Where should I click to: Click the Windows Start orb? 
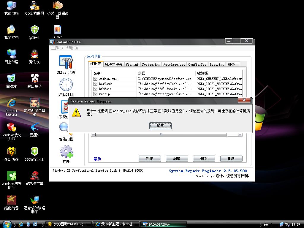7,224
